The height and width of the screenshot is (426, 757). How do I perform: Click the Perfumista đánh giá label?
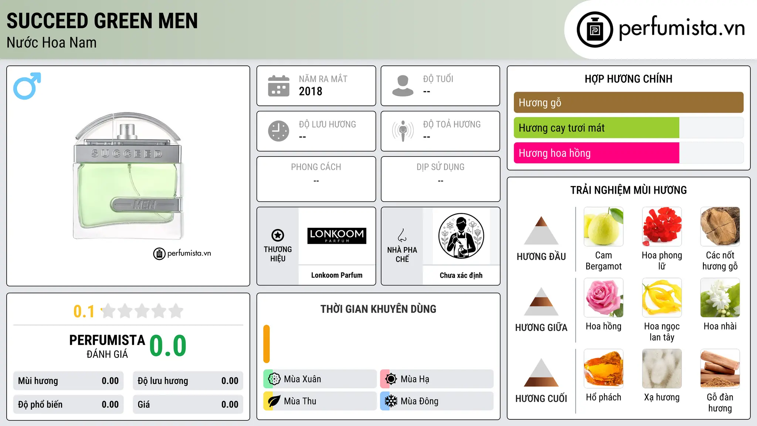(x=107, y=346)
